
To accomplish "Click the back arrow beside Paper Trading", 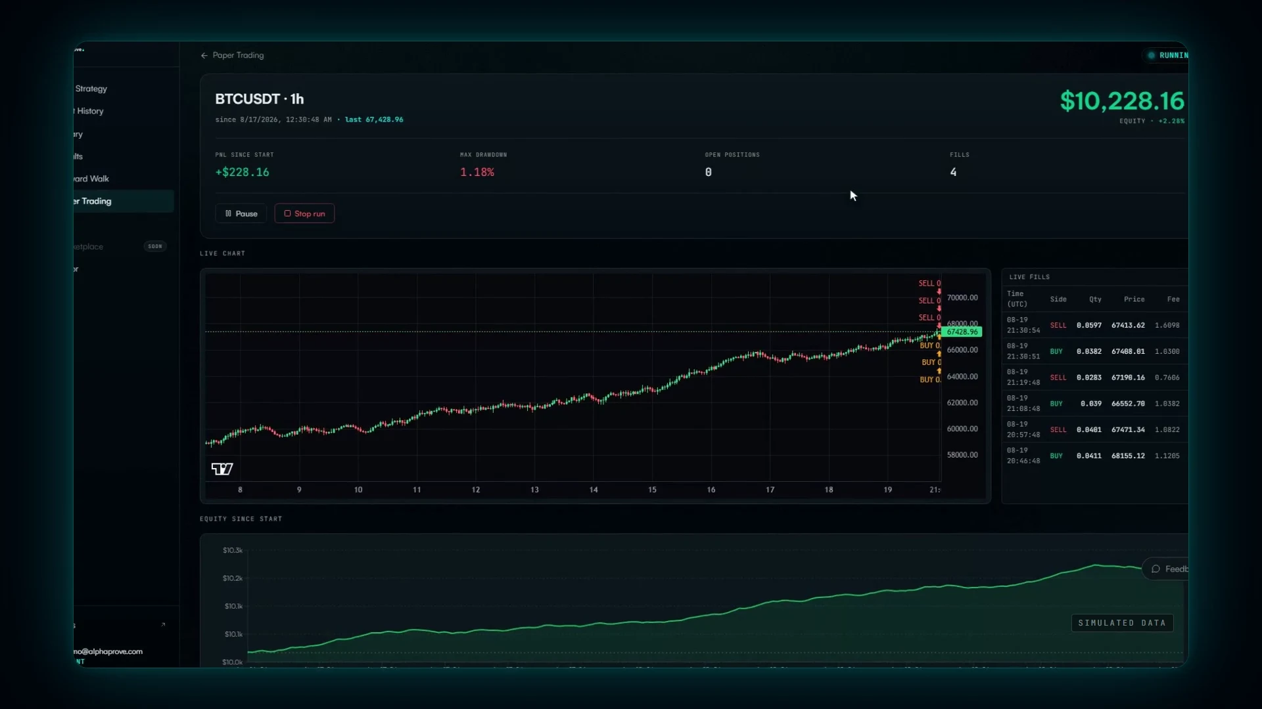I will 204,56.
